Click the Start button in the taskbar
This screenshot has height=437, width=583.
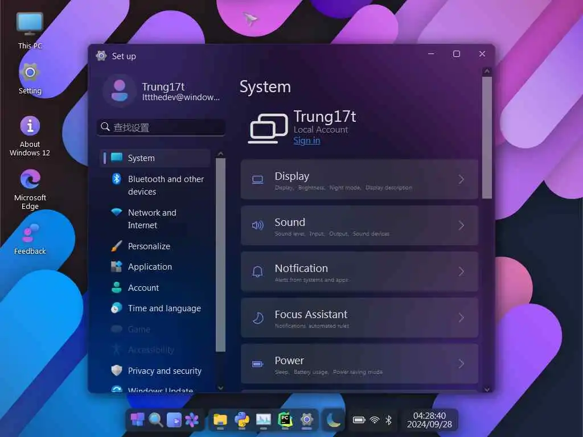(137, 420)
